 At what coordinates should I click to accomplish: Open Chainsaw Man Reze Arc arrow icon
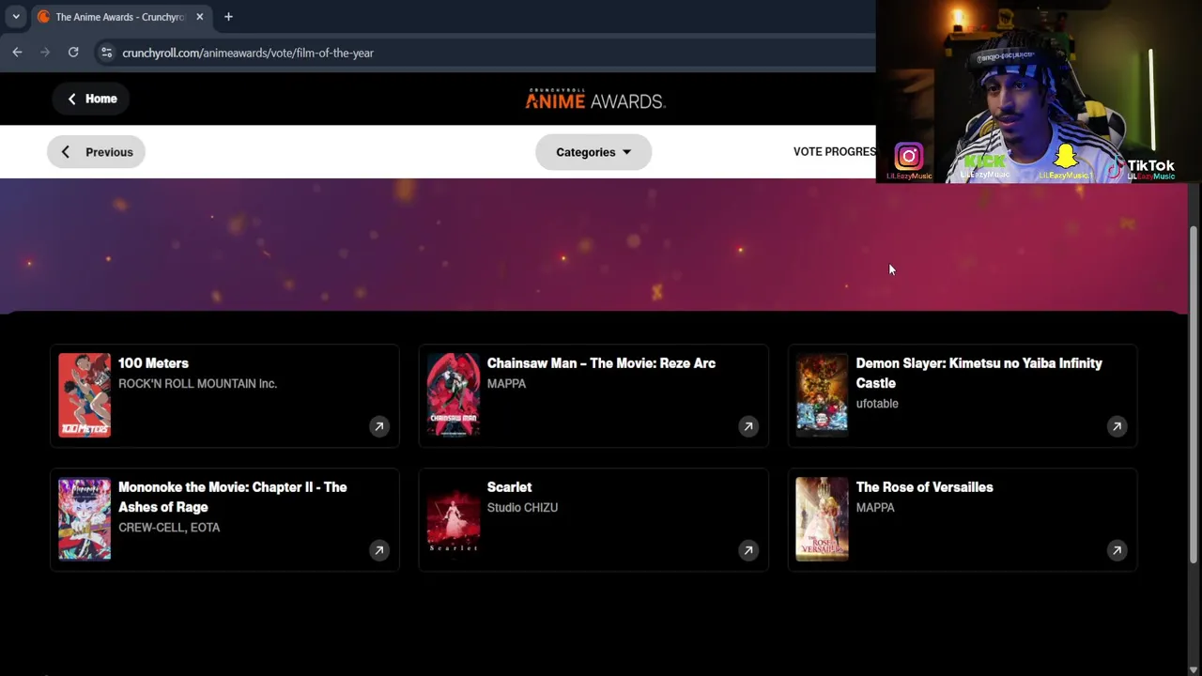[748, 426]
